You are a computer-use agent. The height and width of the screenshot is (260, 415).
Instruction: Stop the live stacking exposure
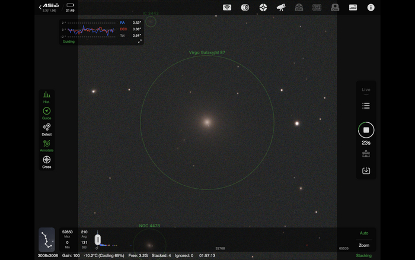(366, 130)
